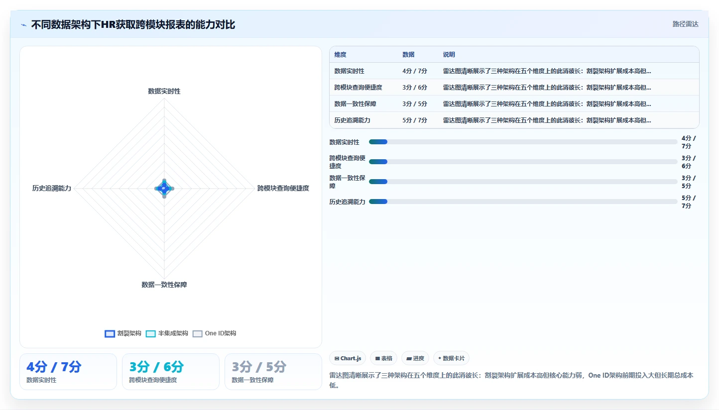Screen dimensions: 719x410
Task: Click the radar axis label 数据一致性保障
Action: tap(164, 285)
